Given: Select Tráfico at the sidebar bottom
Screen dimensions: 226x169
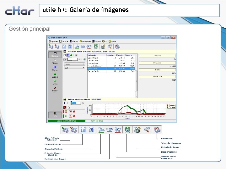Looking at the screenshot, I should 55,115.
